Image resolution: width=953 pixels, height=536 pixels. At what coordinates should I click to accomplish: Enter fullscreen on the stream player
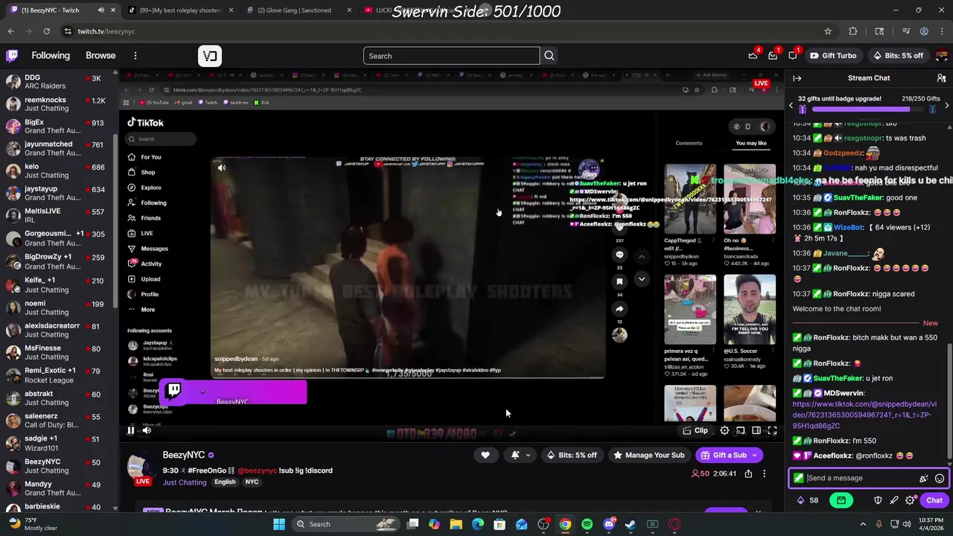(x=772, y=430)
